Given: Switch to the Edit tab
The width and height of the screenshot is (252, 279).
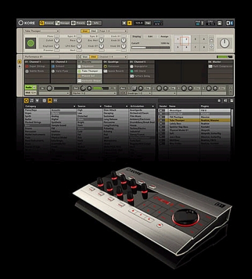Looking at the screenshot, I should (151, 37).
